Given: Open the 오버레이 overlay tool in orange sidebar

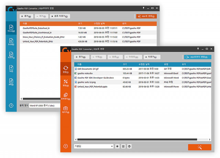Looking at the screenshot, I should (x=66, y=96).
